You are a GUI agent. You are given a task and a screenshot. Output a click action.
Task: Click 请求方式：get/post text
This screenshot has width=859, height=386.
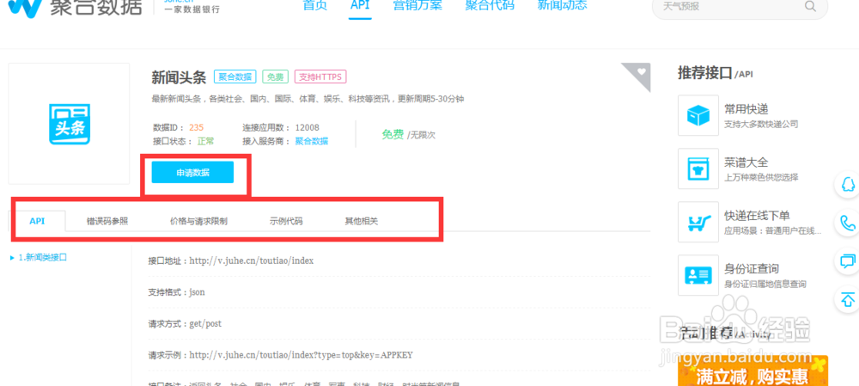185,324
